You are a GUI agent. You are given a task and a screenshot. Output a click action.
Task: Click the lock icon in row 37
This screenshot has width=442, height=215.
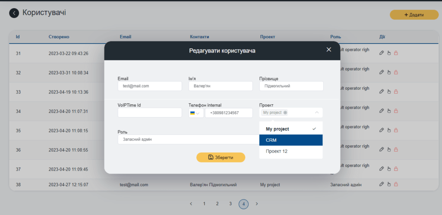[x=396, y=169]
